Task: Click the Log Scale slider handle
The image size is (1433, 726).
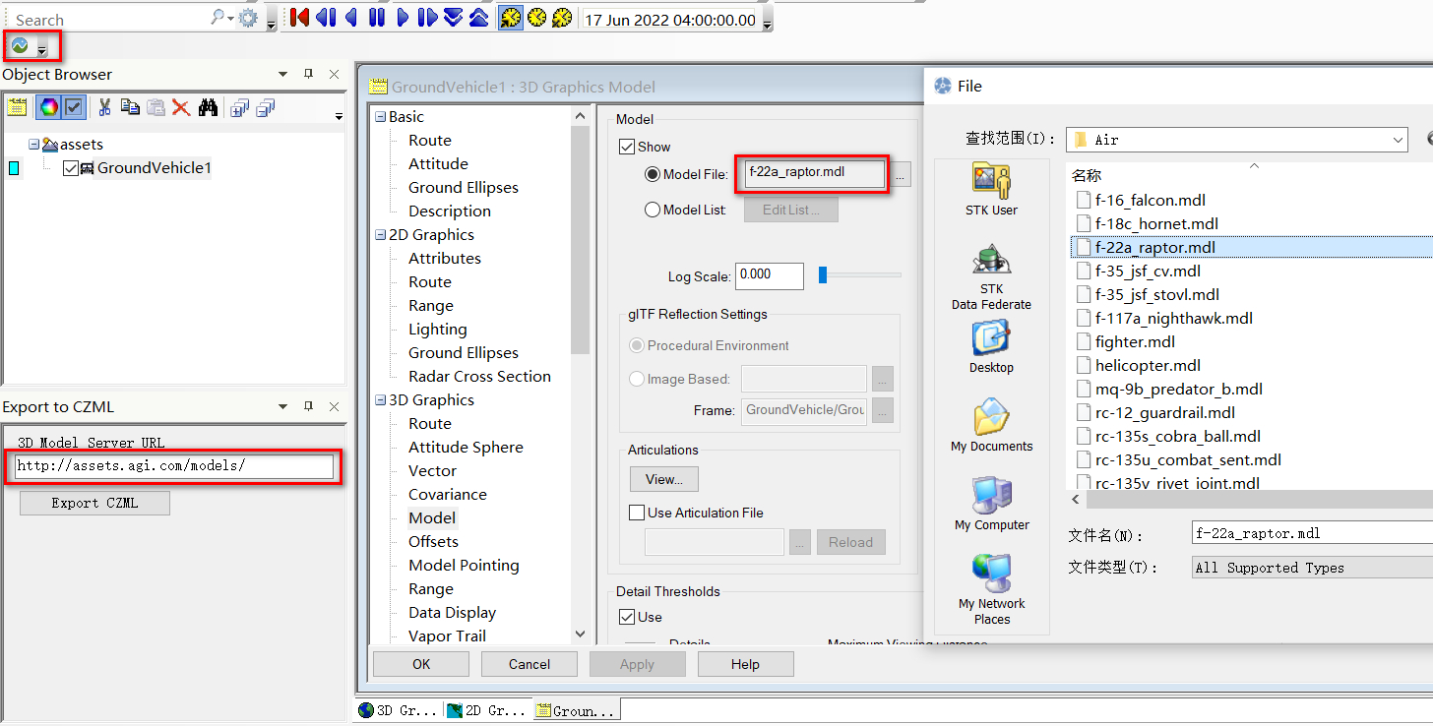Action: point(823,275)
